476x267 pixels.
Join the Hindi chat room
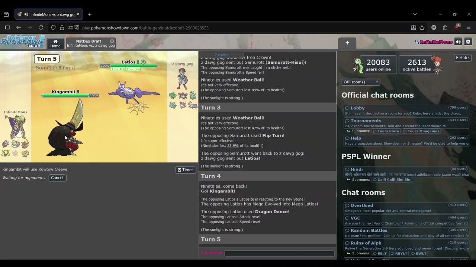(x=406, y=172)
